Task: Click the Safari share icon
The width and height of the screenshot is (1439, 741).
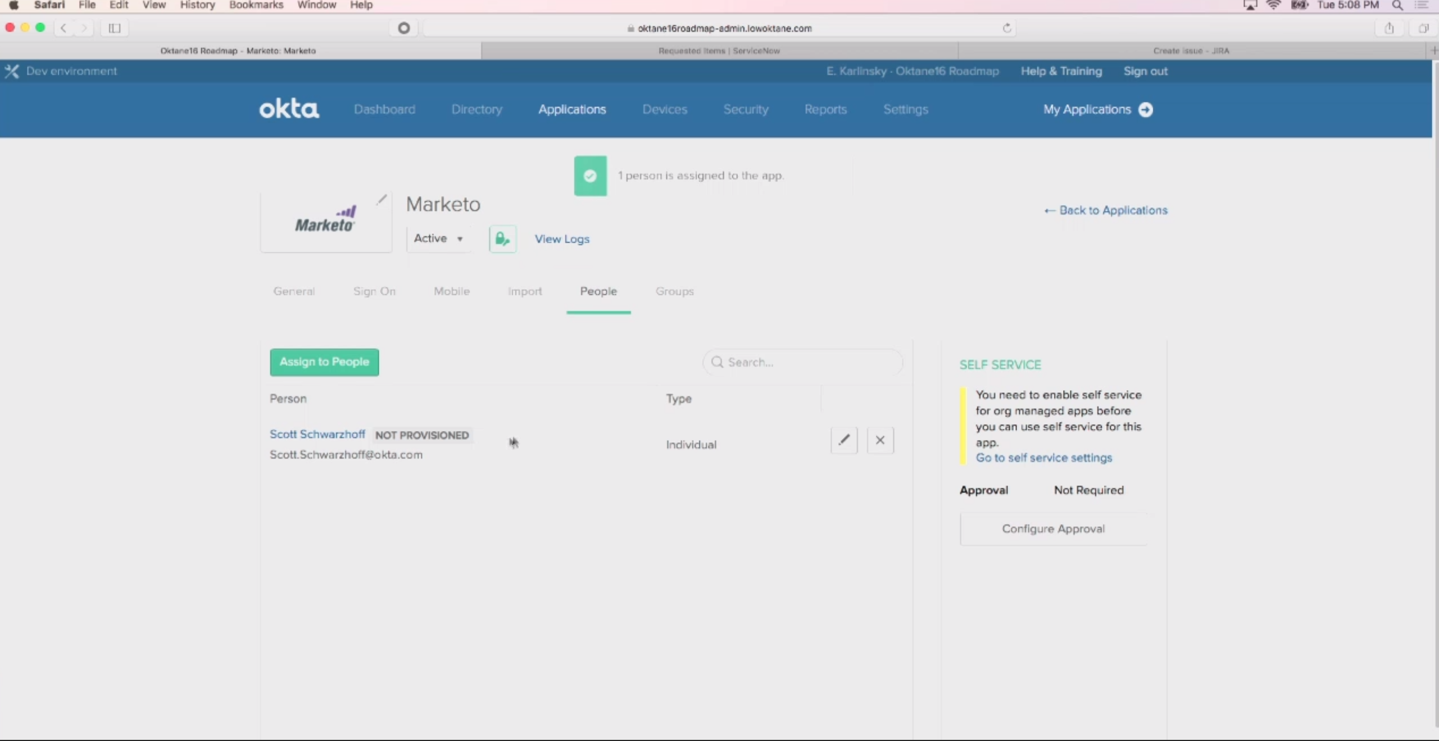Action: pyautogui.click(x=1389, y=28)
